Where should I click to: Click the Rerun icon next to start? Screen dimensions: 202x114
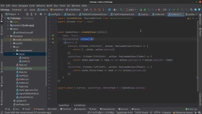point(141,10)
